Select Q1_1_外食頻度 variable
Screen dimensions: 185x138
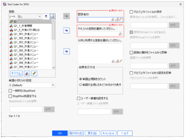[31, 26]
